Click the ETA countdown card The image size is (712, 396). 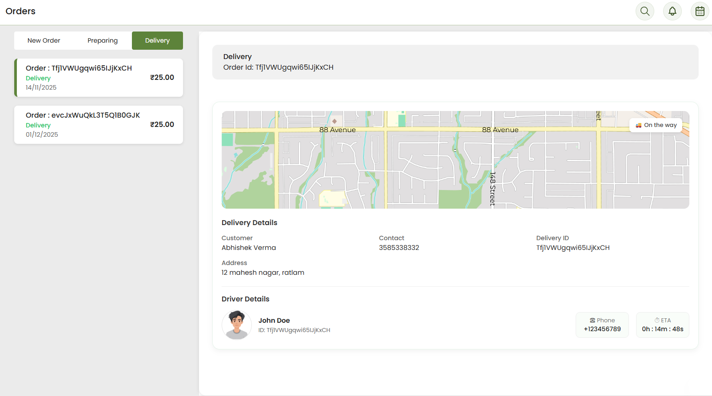coord(662,325)
